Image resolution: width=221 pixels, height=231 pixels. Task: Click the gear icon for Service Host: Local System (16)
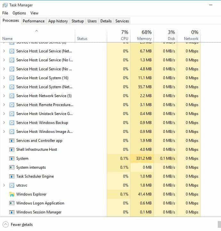pos(12,78)
